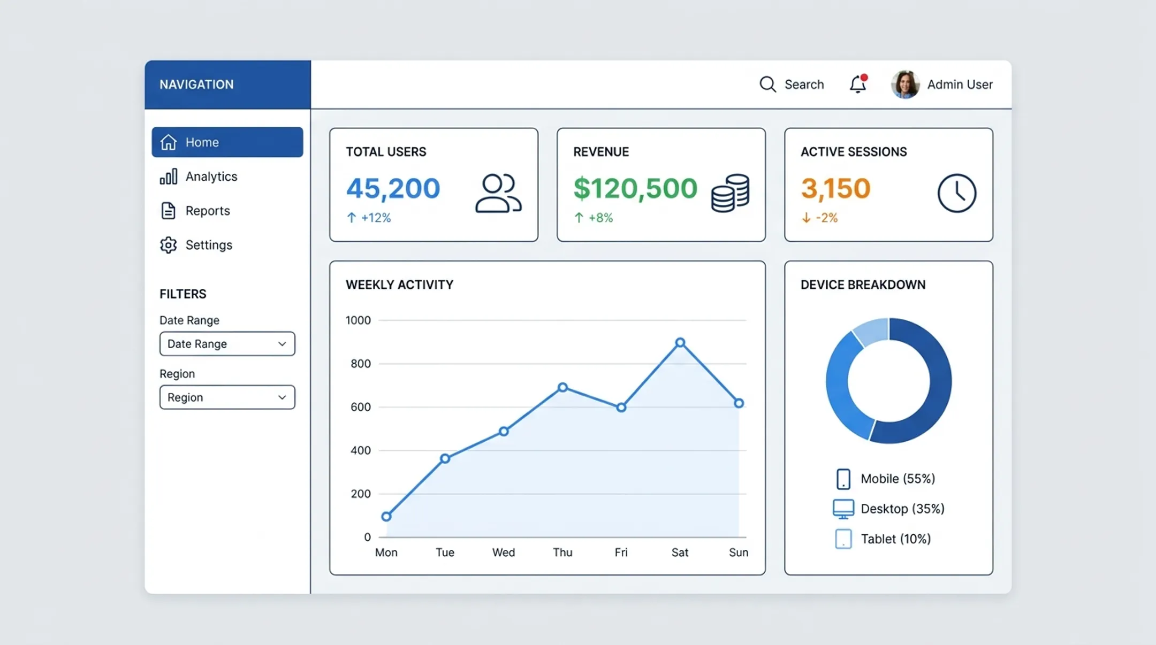Screen dimensions: 1156x645
Task: Click the Sat data point on chart
Action: tap(680, 342)
